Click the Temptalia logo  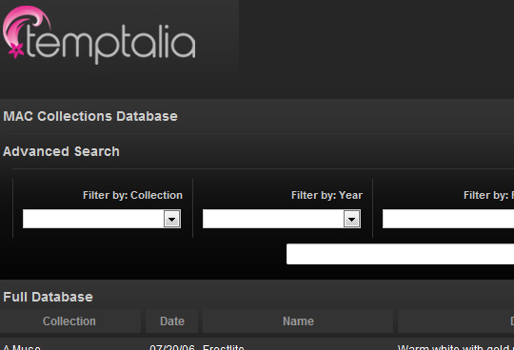[99, 34]
